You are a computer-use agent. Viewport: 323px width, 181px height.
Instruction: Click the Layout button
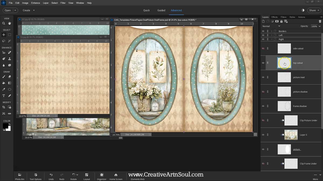[x=86, y=176]
